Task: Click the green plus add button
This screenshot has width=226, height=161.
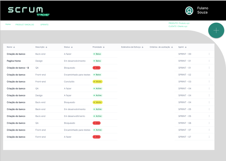Action: coord(216,30)
